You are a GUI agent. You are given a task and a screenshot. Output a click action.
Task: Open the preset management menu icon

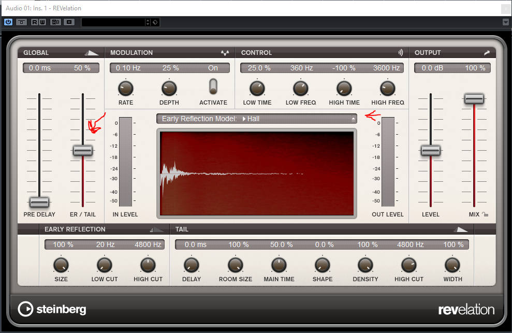tap(69, 22)
